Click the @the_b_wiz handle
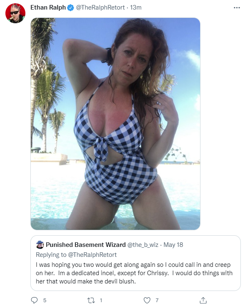 pos(143,245)
